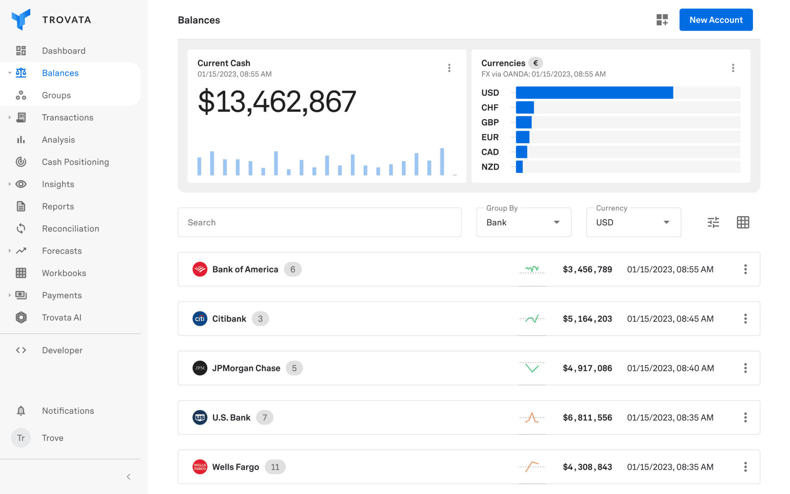
Task: Open the Currency USD dropdown
Action: pos(633,223)
